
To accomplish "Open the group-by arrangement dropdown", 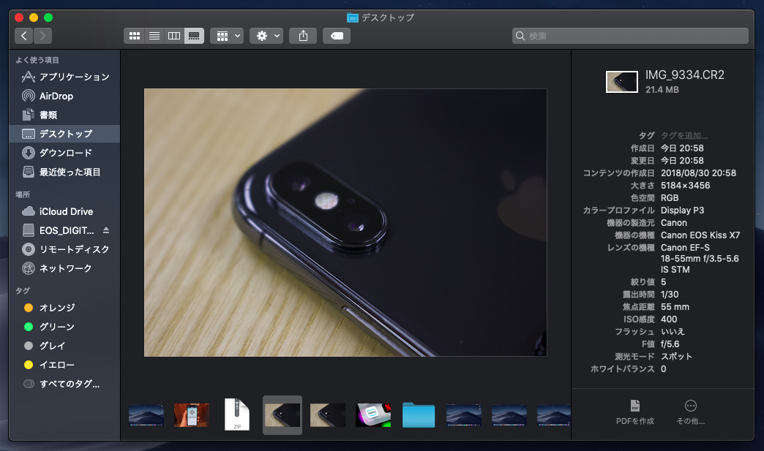I will click(x=227, y=36).
